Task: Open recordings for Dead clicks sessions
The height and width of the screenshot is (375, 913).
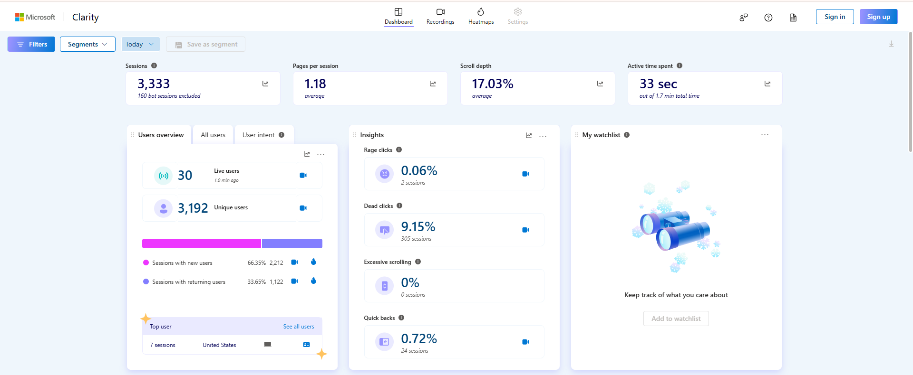Action: pos(525,230)
